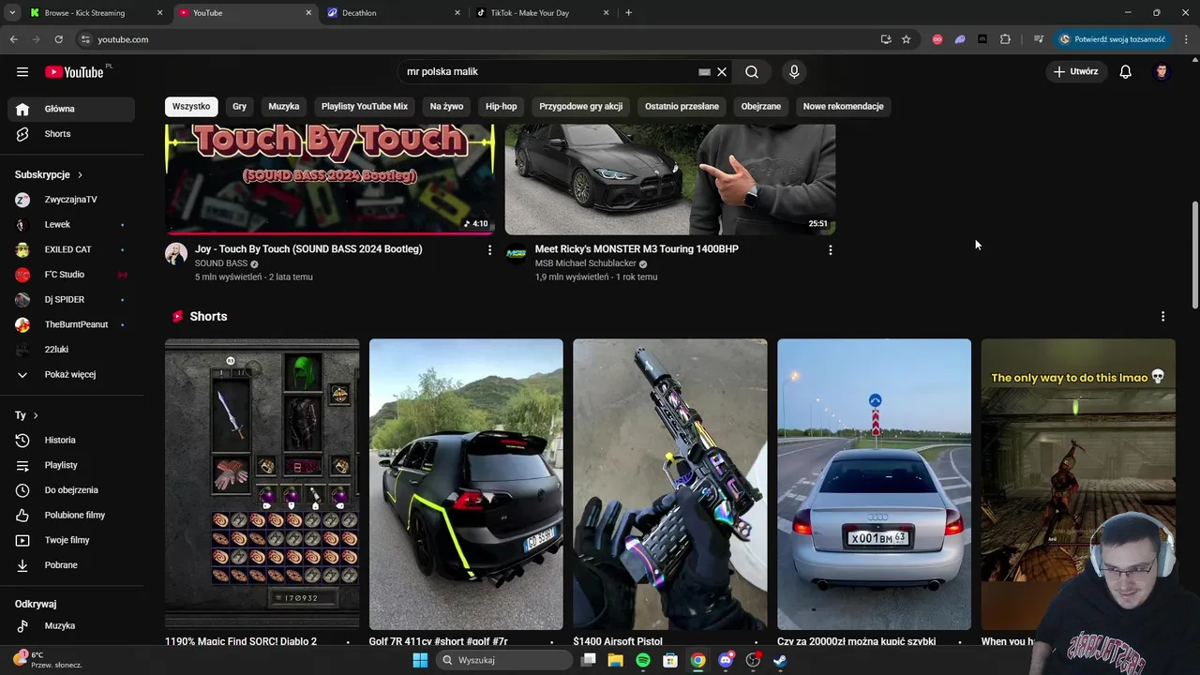Clear the search box with the X icon

pos(722,71)
